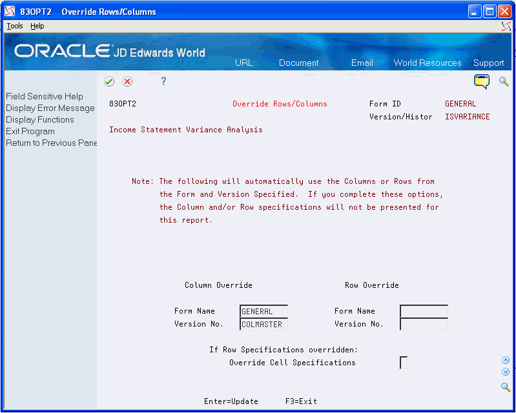Click the page up arrow icon

click(506, 360)
